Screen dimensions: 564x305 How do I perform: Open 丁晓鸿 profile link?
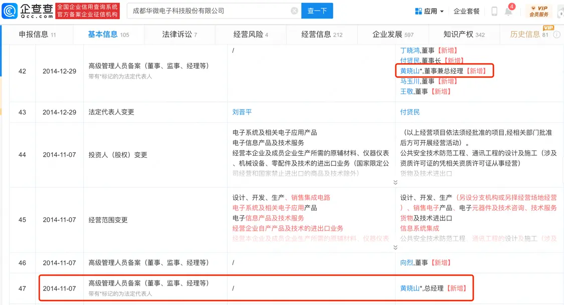point(410,50)
